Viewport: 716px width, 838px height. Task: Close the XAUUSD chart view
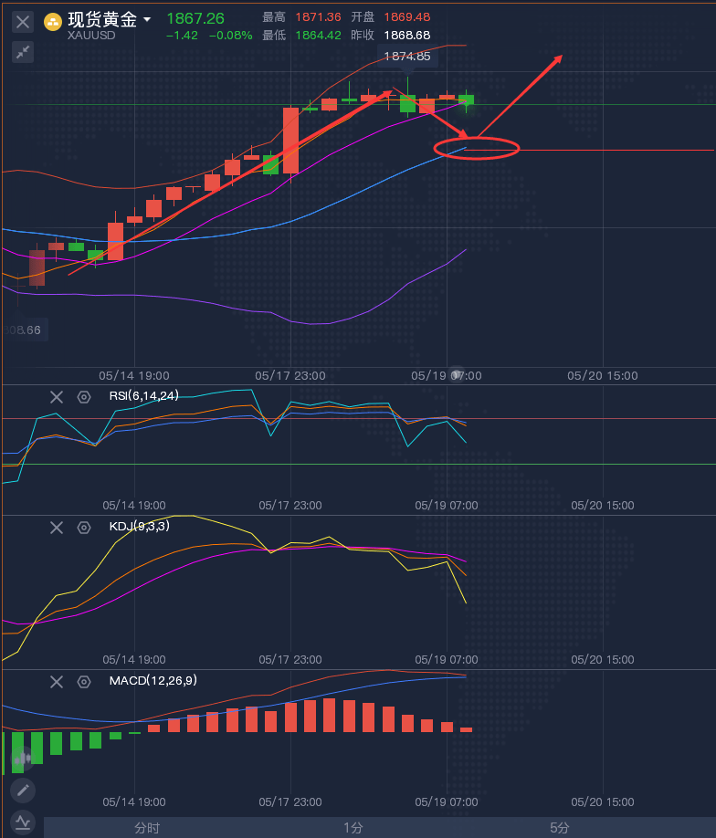[23, 22]
